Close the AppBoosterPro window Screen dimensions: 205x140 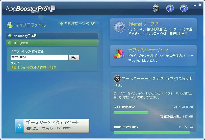(200, 5)
